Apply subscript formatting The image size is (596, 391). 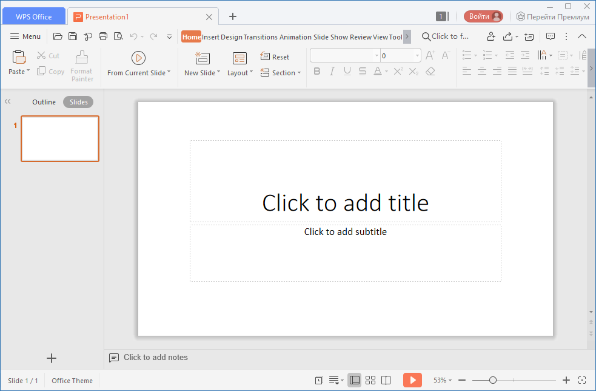[414, 71]
